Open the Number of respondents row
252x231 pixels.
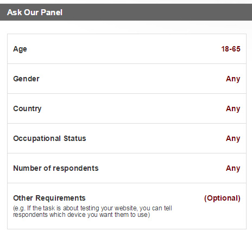point(127,168)
